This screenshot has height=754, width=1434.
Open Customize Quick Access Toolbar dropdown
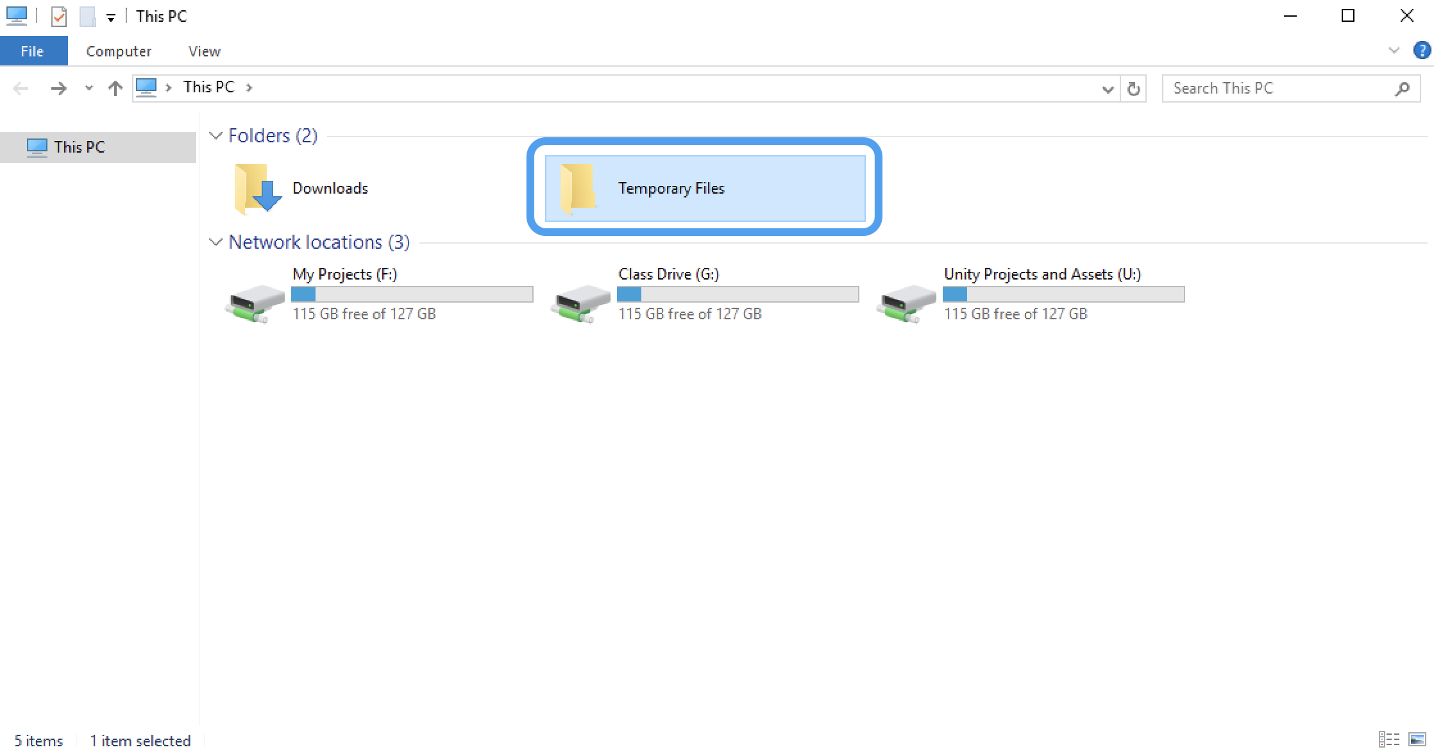(x=111, y=17)
